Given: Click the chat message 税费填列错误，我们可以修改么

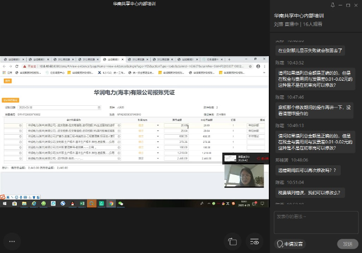Looking at the screenshot, I should [310, 192].
